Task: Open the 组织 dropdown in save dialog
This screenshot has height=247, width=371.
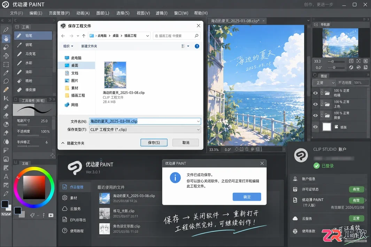Action: 68,46
